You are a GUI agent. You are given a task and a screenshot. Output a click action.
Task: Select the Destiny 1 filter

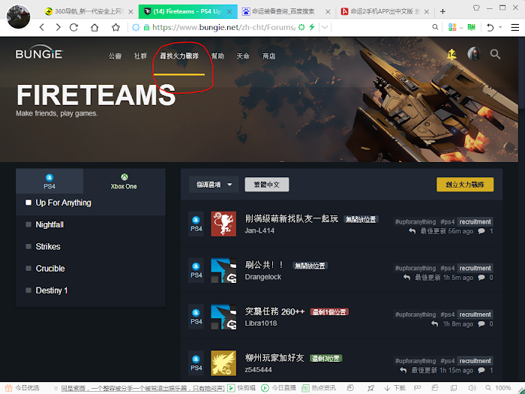coord(91,290)
